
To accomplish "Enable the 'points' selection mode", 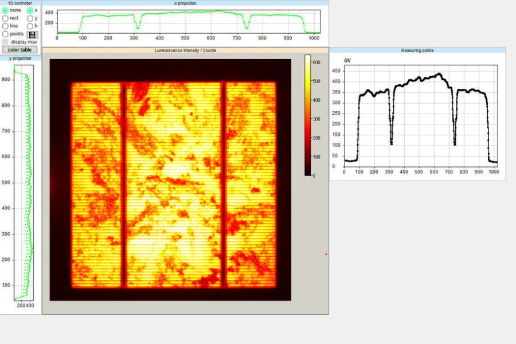I will (6, 34).
